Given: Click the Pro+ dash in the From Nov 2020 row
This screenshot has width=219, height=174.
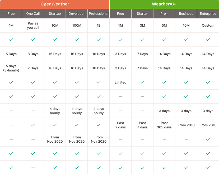Looking at the screenshot, I should click(x=164, y=139).
